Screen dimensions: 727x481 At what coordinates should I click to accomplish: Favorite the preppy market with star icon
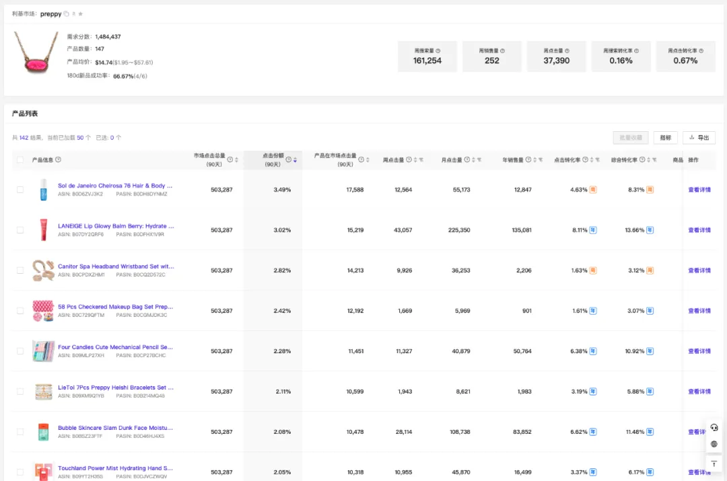[x=81, y=14]
